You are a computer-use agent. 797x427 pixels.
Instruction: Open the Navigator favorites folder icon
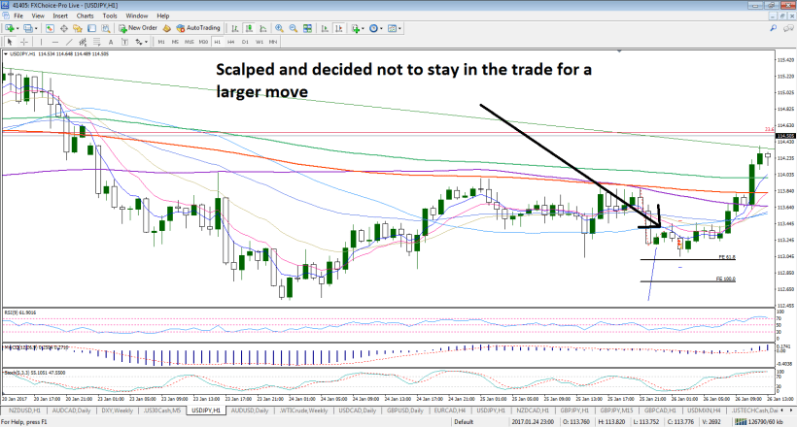pos(78,28)
